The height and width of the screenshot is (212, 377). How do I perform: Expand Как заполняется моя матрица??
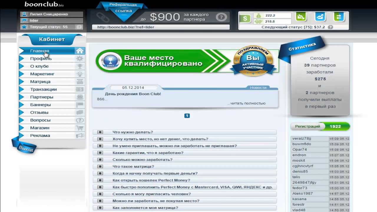coord(185,208)
